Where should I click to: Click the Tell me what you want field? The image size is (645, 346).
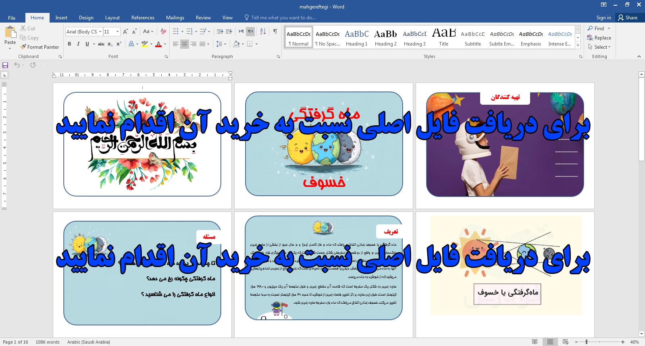tap(283, 18)
